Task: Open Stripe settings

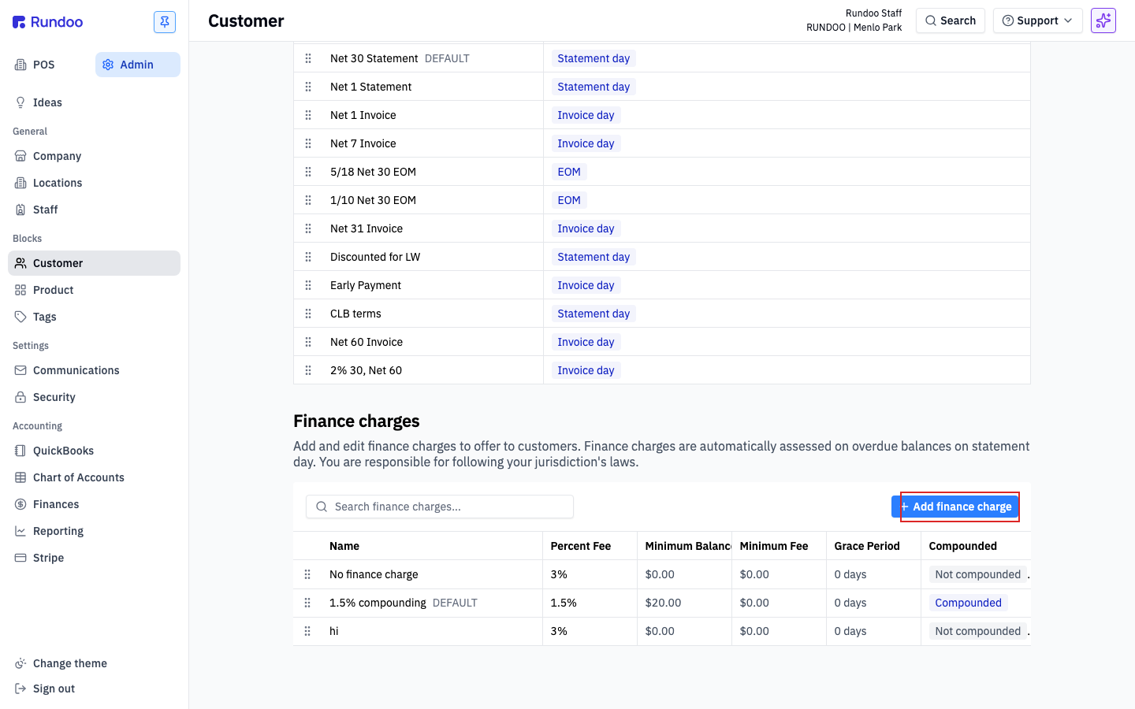Action: coord(95,558)
